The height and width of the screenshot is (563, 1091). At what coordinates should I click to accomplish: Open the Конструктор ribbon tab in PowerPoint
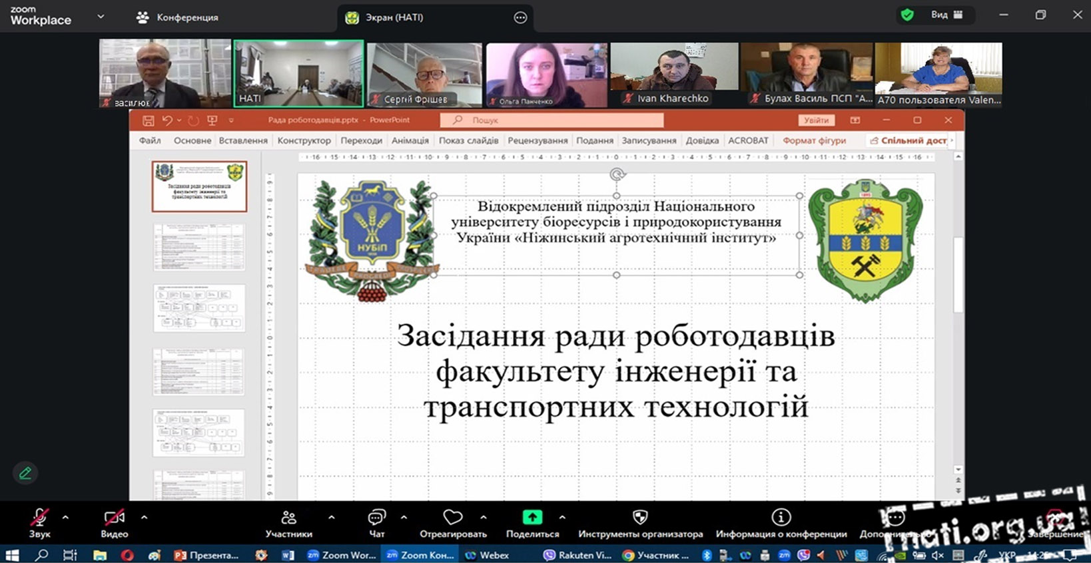[304, 140]
